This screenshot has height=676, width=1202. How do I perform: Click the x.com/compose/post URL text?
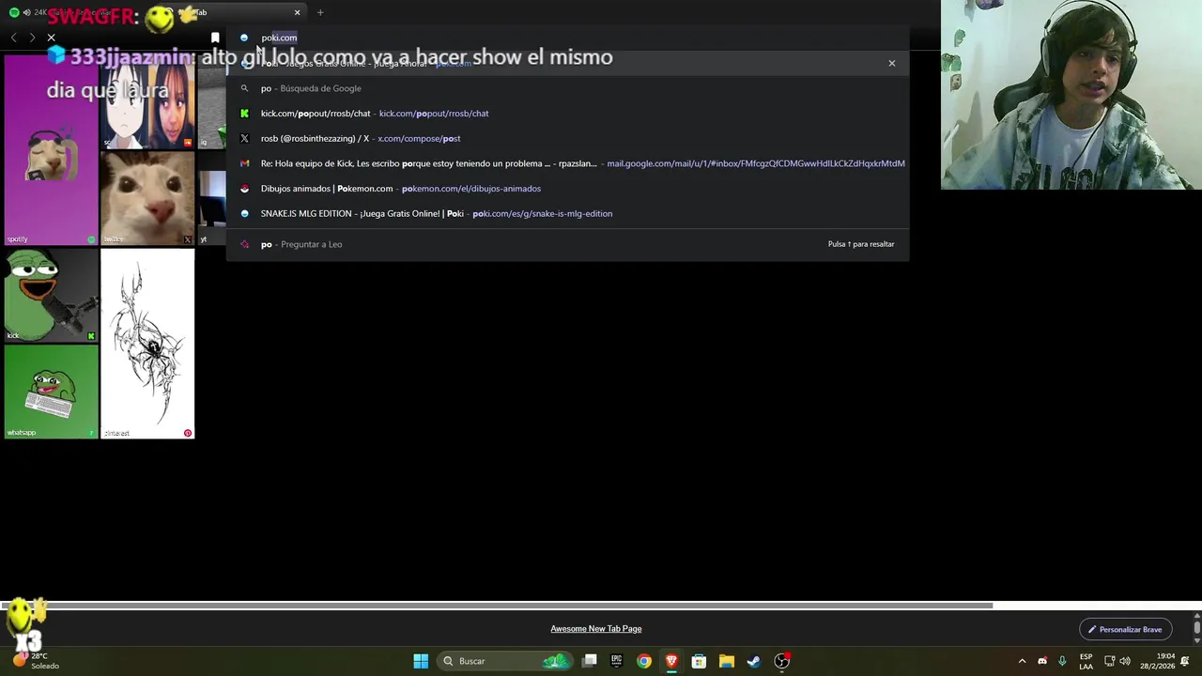419,138
